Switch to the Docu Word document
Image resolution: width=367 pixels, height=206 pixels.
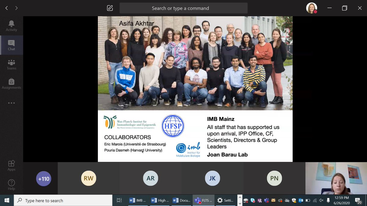pos(181,201)
